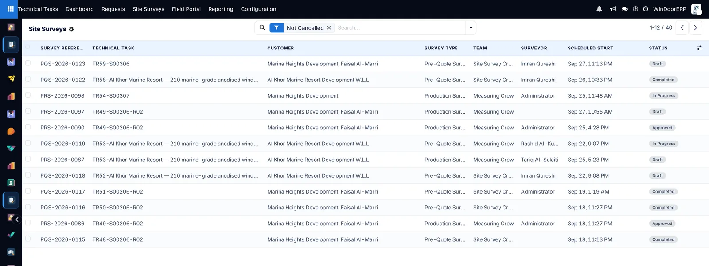Open survey record PRS-2026-0090

[62, 128]
